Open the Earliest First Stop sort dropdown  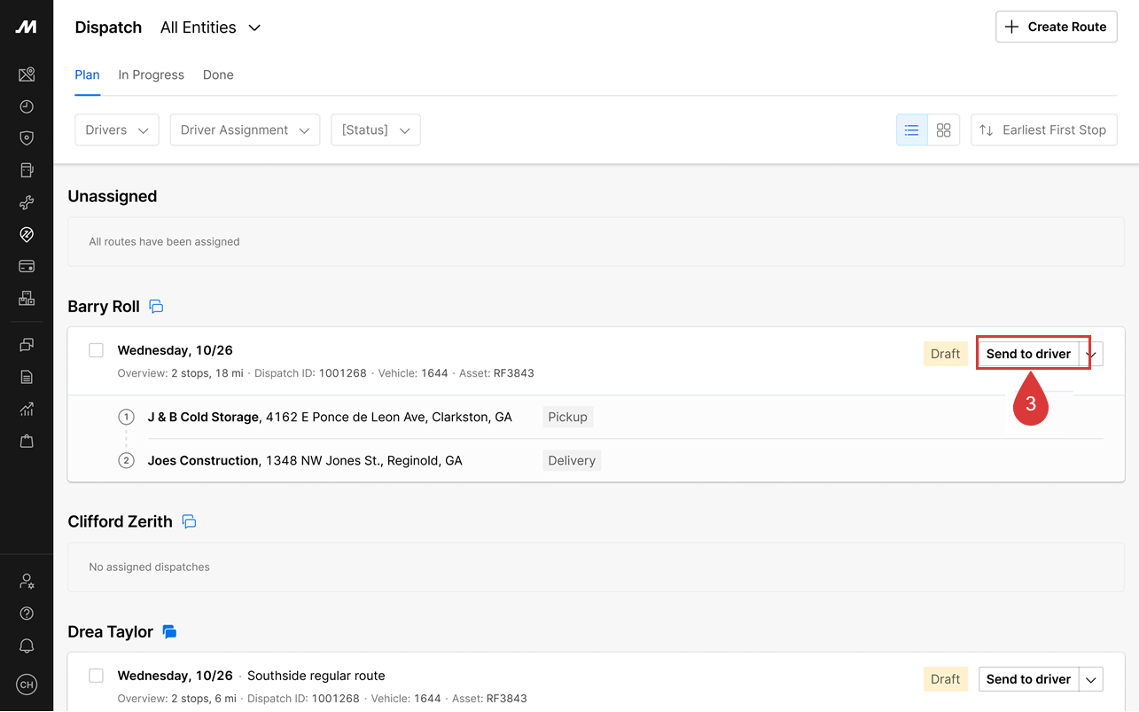click(x=1044, y=130)
